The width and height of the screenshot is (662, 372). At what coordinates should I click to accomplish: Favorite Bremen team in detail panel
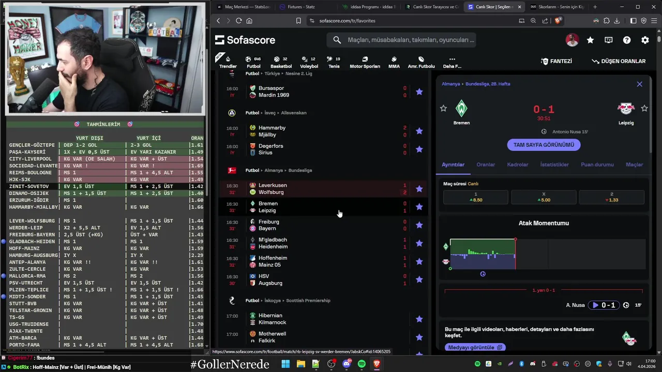(443, 109)
